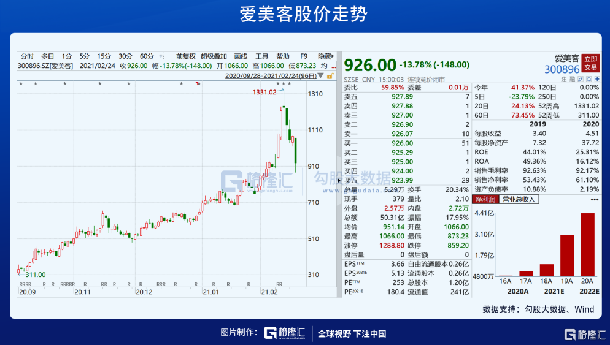Viewport: 610px width, 345px height.
Task: Toggle the orange chart lock icon
Action: [330, 76]
